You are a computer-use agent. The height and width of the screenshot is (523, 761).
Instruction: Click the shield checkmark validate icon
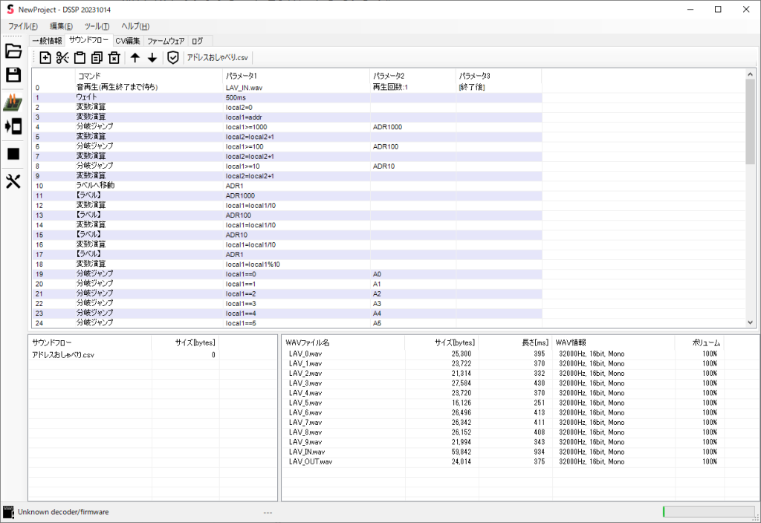click(x=173, y=58)
